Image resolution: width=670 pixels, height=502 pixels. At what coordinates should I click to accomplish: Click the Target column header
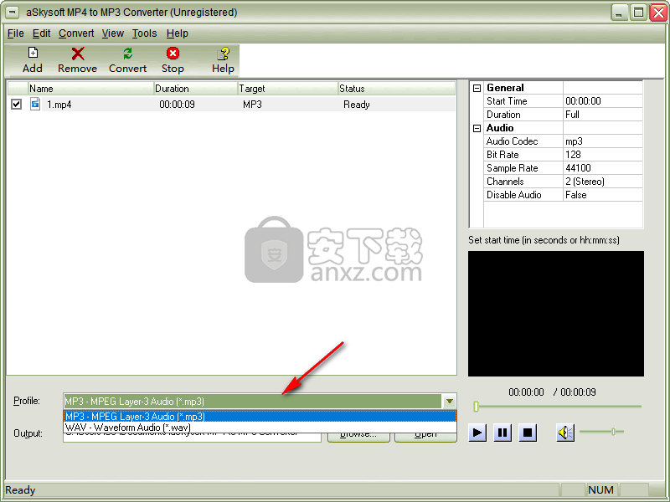point(287,89)
